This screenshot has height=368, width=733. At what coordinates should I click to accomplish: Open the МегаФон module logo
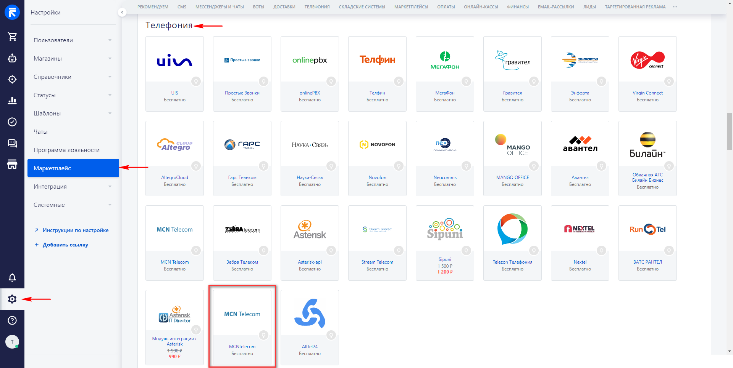[445, 59]
